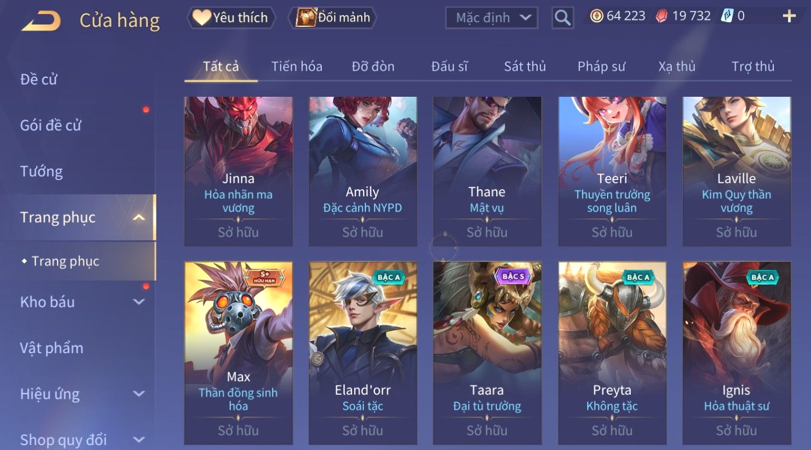This screenshot has height=450, width=811.
Task: Click the heart icon in Yêu thích
Action: pos(202,18)
